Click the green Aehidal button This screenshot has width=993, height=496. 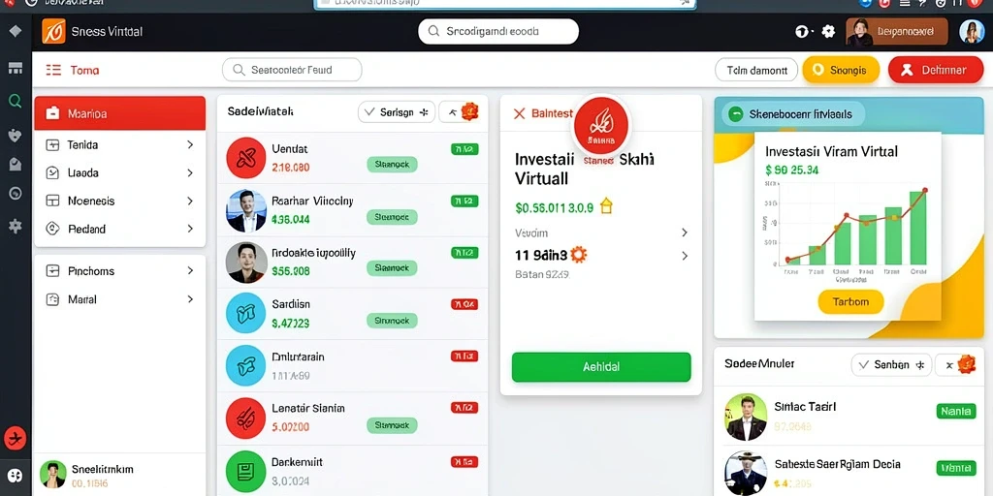(601, 367)
